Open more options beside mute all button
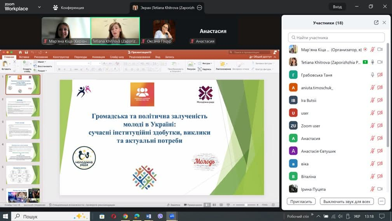This screenshot has width=392, height=221. point(382,201)
